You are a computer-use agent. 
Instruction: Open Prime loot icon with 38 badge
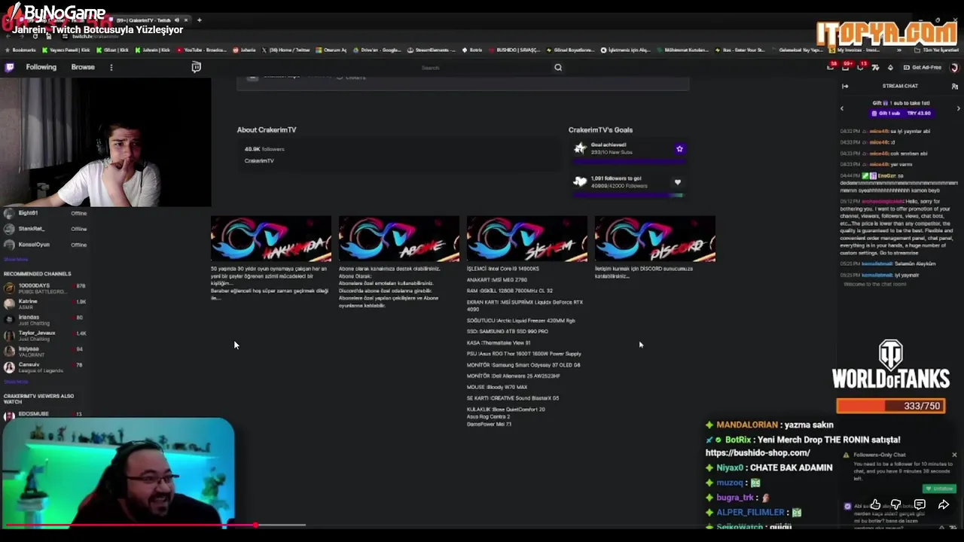831,67
